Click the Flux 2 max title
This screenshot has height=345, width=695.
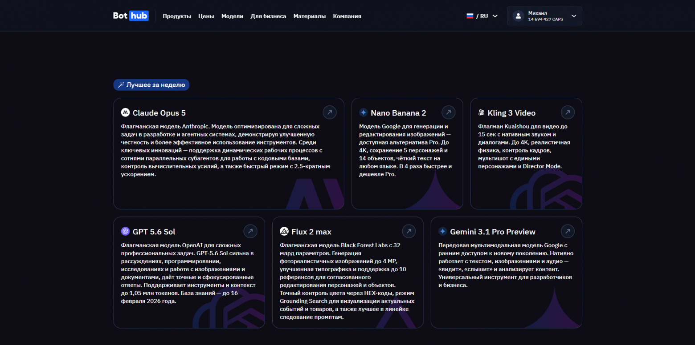pos(311,232)
